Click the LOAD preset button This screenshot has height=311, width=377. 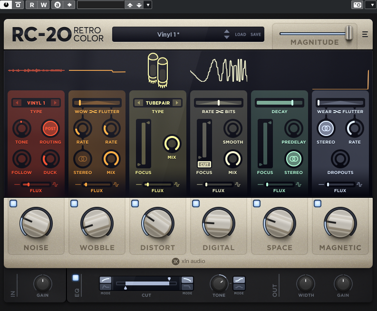(x=240, y=34)
